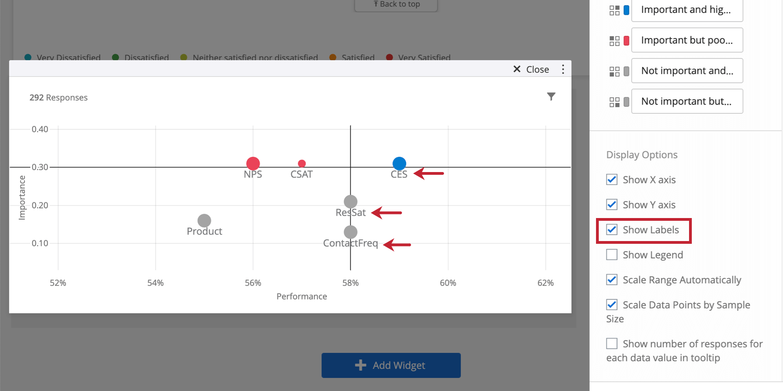The image size is (783, 391).
Task: Click the upward arrow icon on Back to top
Action: [x=375, y=4]
